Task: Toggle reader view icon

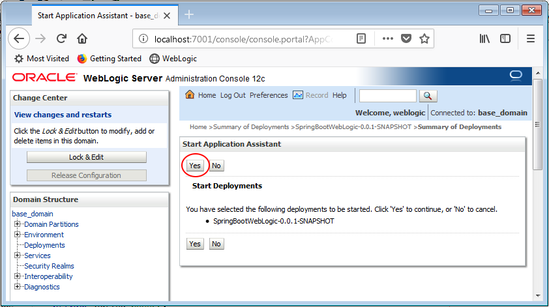Action: tap(361, 38)
